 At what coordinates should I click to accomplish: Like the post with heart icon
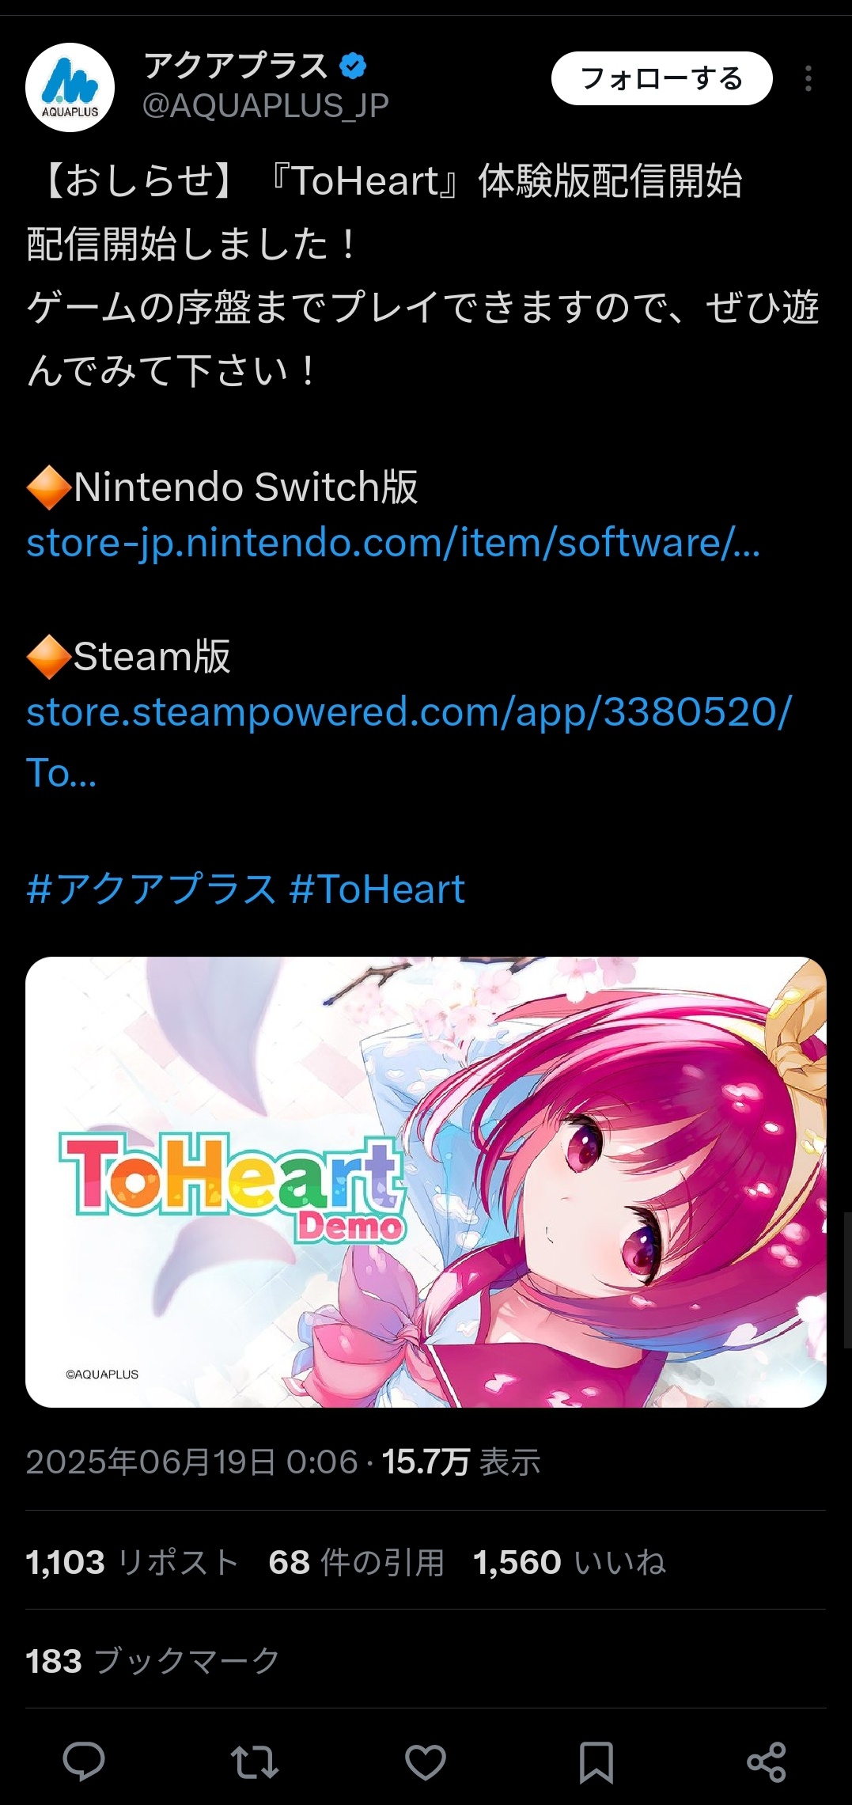(x=426, y=1762)
